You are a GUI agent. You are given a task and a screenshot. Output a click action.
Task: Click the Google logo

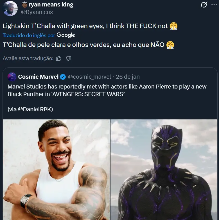[66, 35]
